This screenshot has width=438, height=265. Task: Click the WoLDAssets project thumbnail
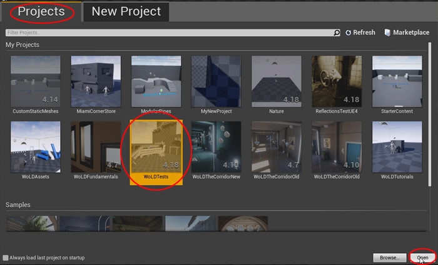click(36, 146)
